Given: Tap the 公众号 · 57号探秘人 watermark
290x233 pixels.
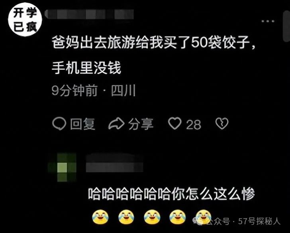Looking at the screenshot, I should (236, 221).
